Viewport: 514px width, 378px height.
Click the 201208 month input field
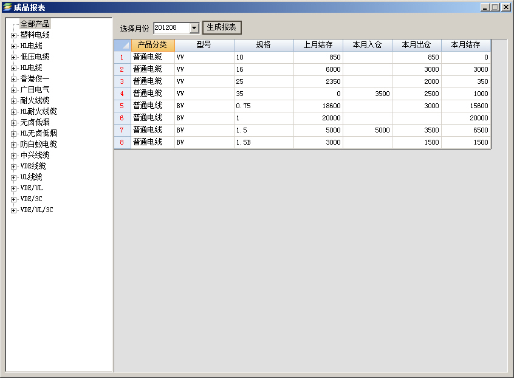[x=171, y=28]
